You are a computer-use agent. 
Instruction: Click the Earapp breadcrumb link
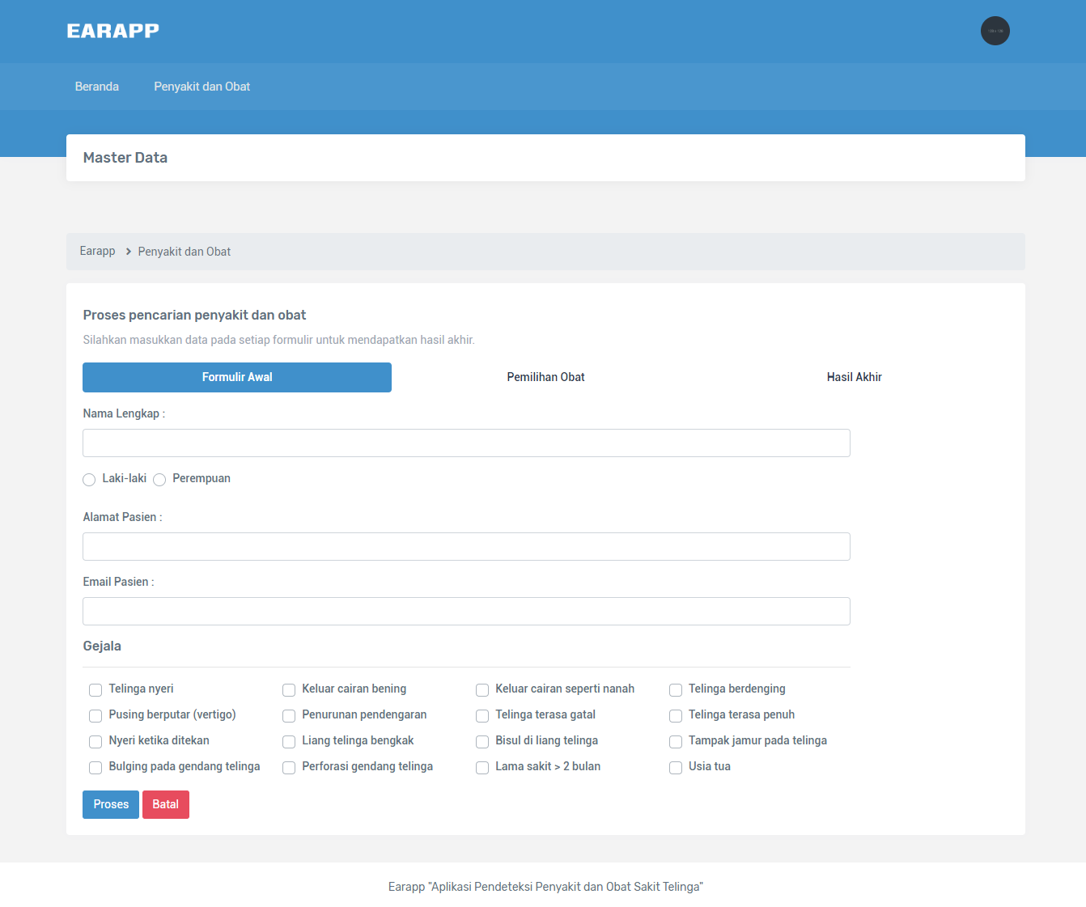pos(97,252)
